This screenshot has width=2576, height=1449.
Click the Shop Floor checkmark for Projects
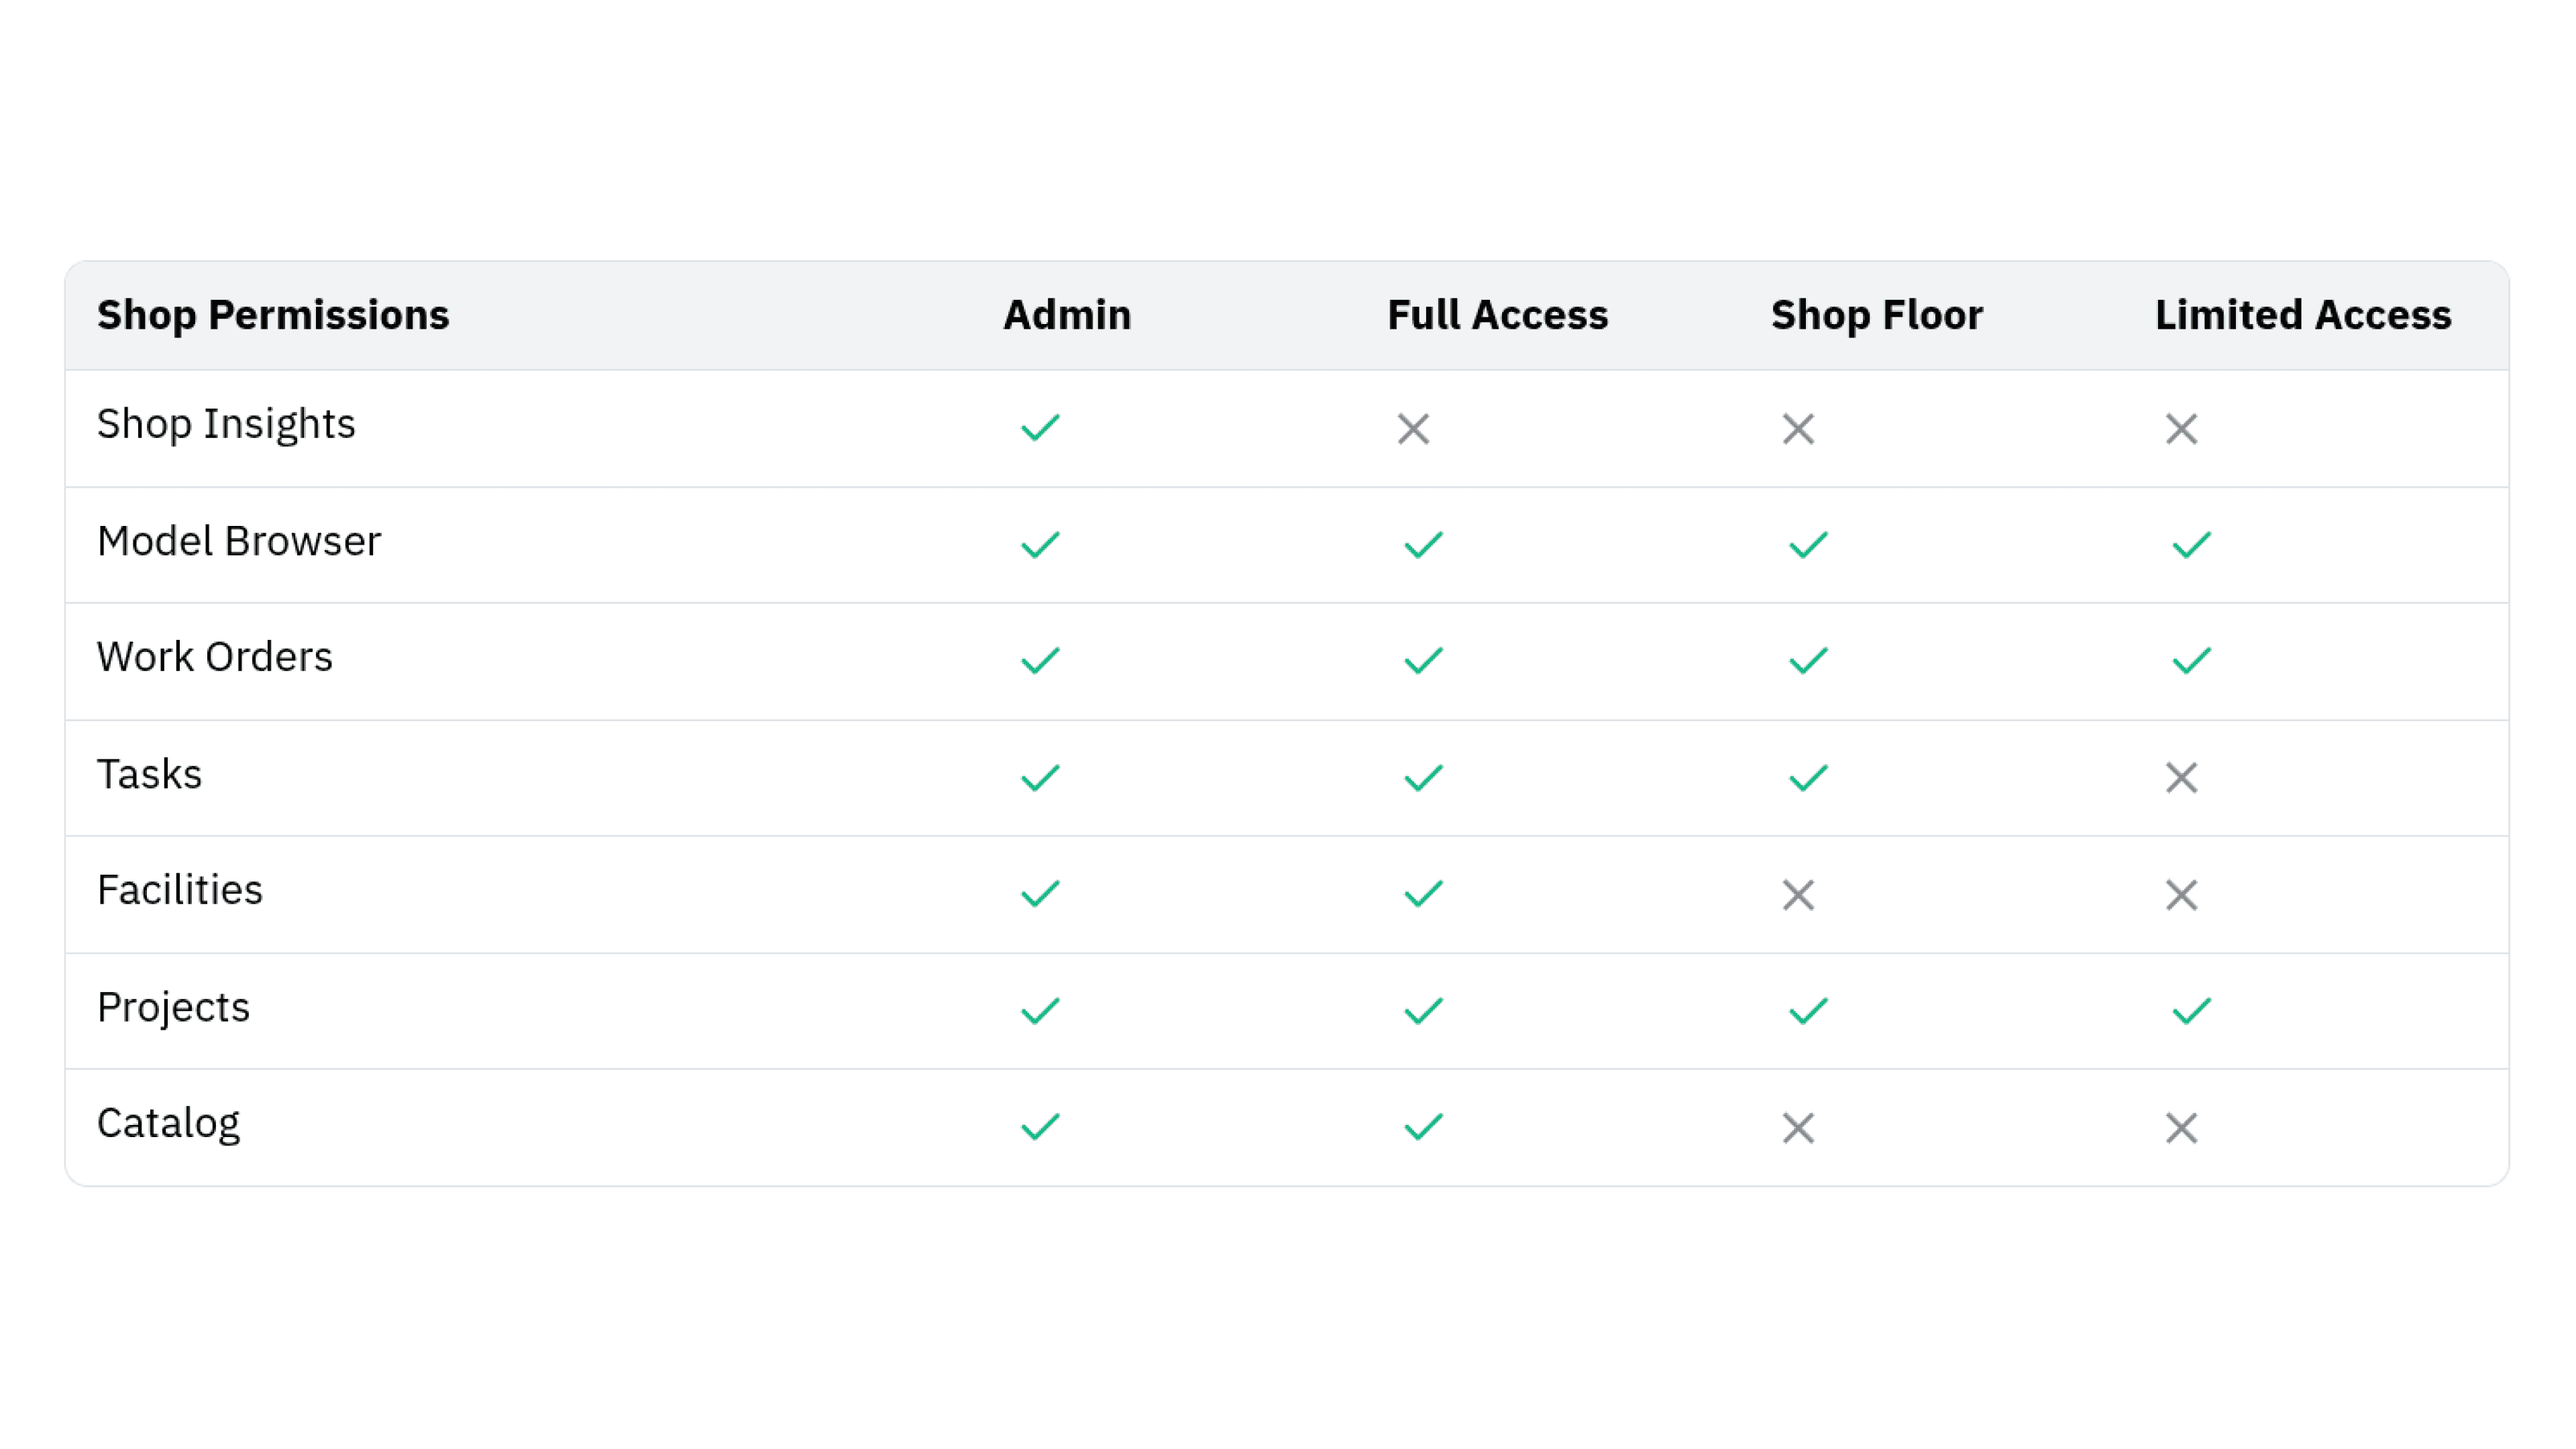coord(1808,1011)
